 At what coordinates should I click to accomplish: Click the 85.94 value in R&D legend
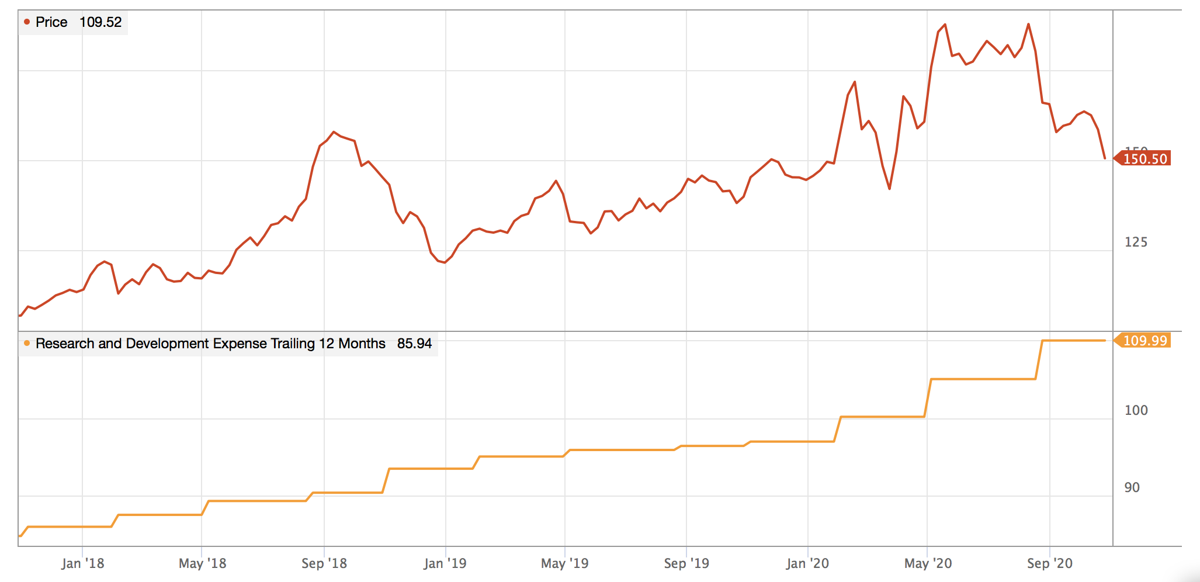[414, 344]
